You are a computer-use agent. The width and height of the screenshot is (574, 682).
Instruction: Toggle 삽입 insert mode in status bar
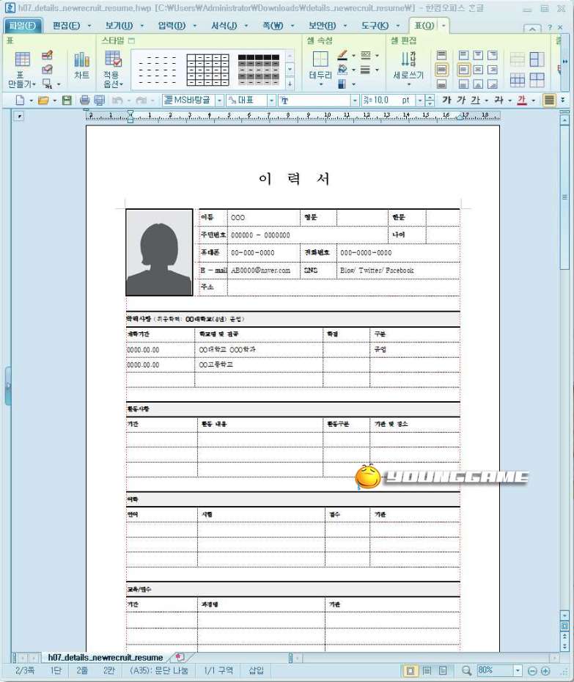click(256, 670)
